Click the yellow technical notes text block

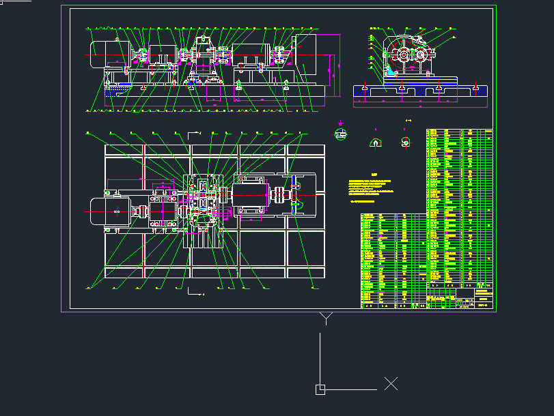click(x=369, y=189)
